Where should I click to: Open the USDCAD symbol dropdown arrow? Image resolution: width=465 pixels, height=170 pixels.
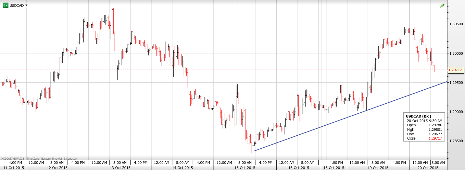click(26, 5)
